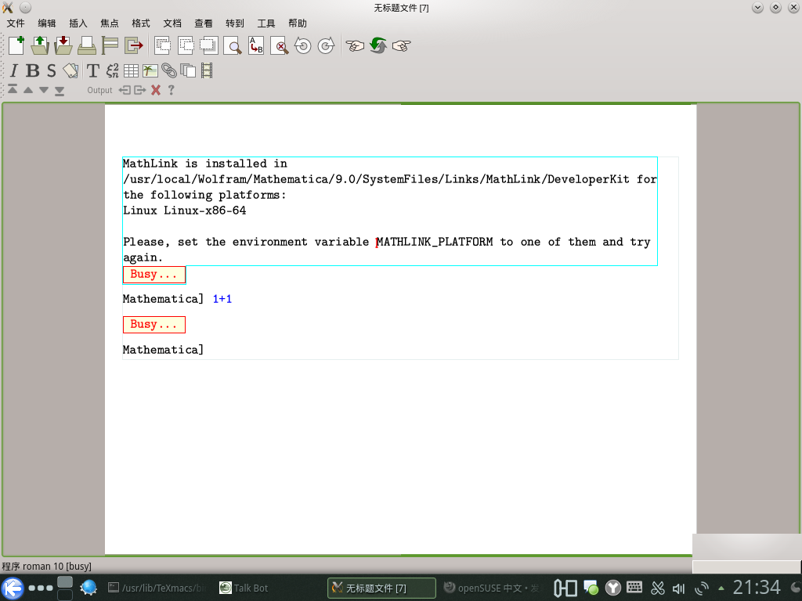Click the film strip animation icon
The width and height of the screenshot is (802, 601).
[x=207, y=70]
